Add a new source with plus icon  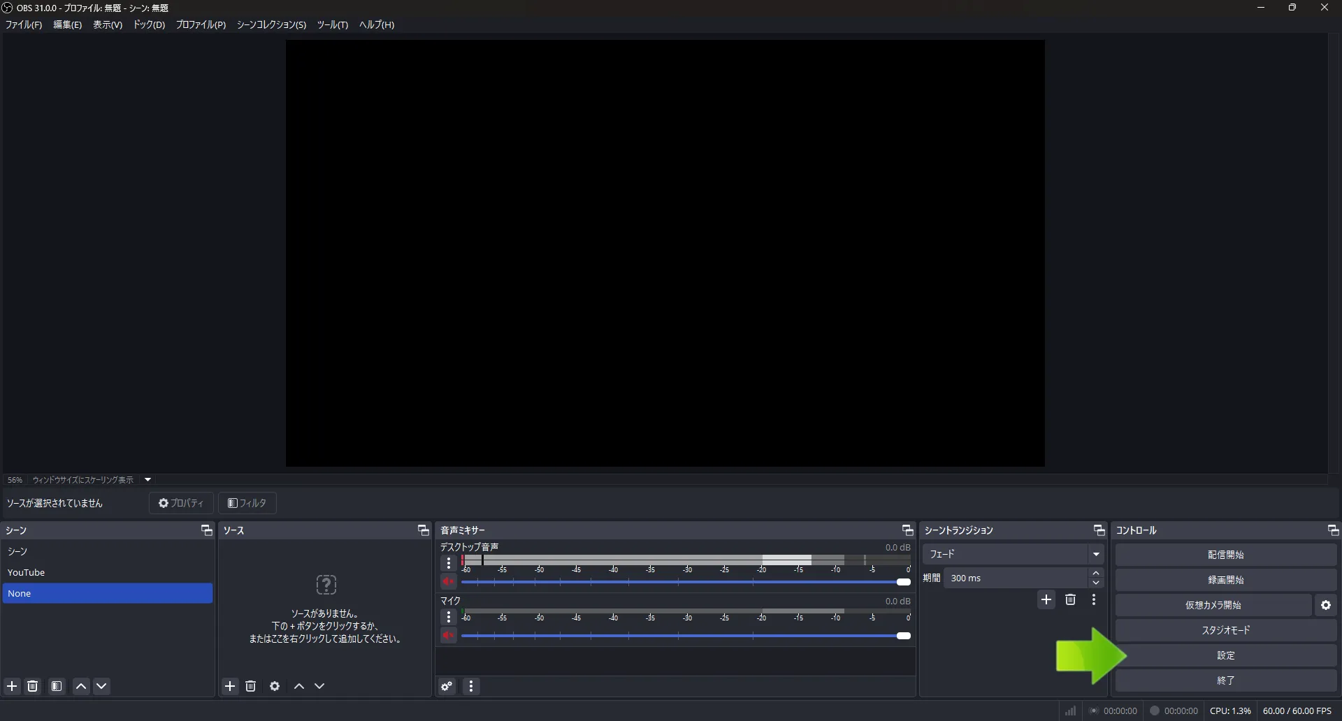point(230,686)
